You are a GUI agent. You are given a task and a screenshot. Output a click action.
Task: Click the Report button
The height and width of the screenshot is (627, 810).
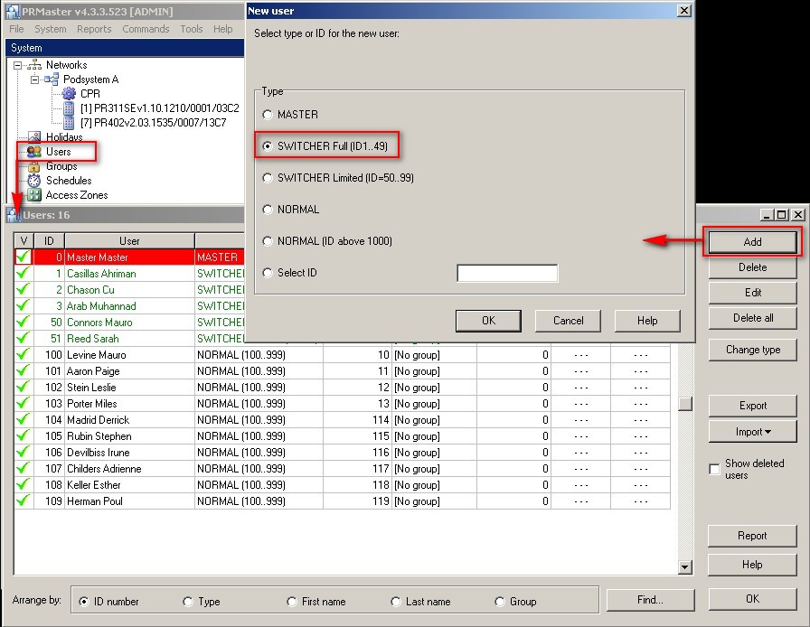pyautogui.click(x=752, y=536)
